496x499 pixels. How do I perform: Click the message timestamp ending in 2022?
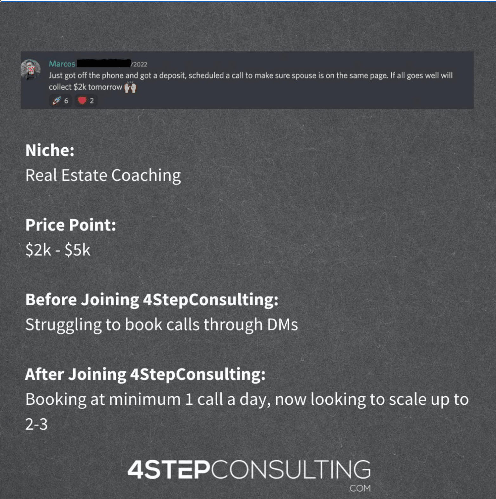[139, 64]
